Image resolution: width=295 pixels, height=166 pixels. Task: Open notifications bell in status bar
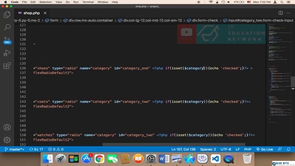(x=289, y=149)
